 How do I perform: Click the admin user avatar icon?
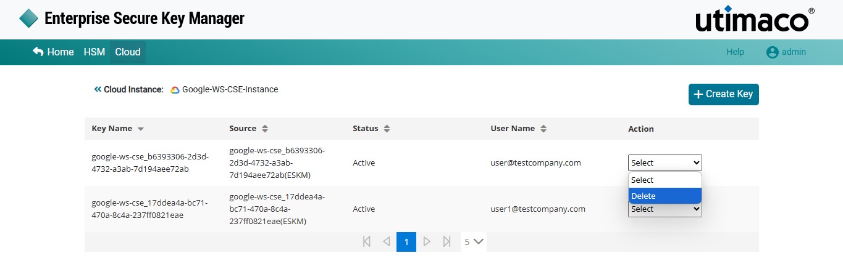tap(772, 52)
